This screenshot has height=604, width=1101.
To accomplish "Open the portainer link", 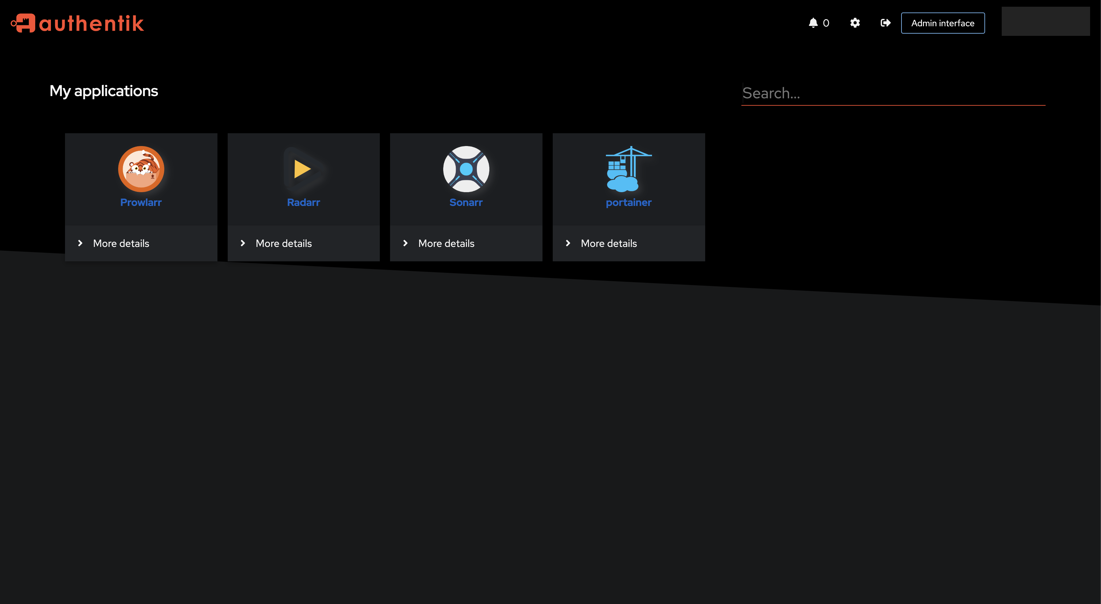I will [x=628, y=202].
